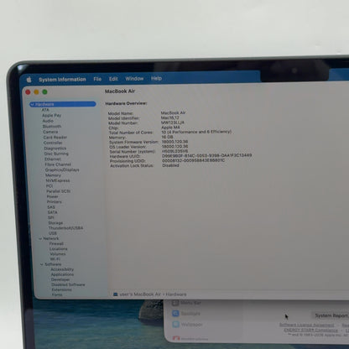Open the Edit menu

tap(113, 79)
